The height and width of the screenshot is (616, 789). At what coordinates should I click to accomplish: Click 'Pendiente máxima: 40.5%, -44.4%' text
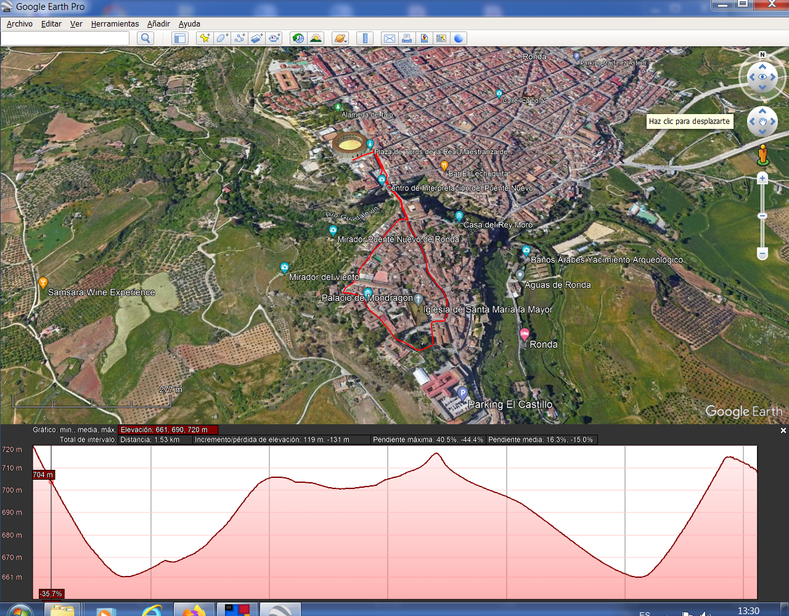(x=428, y=440)
